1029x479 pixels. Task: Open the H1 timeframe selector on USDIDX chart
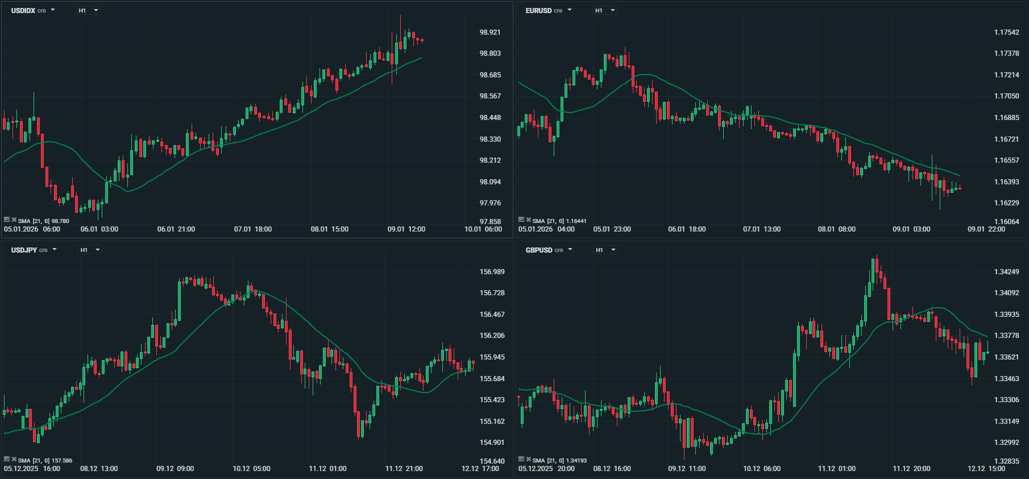(x=89, y=10)
